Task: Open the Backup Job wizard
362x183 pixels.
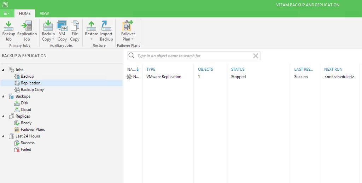Action: (x=8, y=31)
